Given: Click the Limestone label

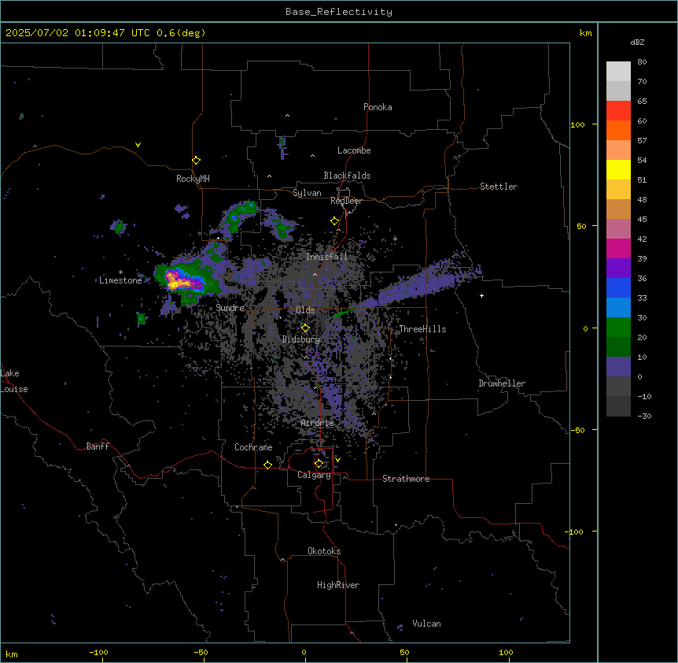Looking at the screenshot, I should (120, 280).
